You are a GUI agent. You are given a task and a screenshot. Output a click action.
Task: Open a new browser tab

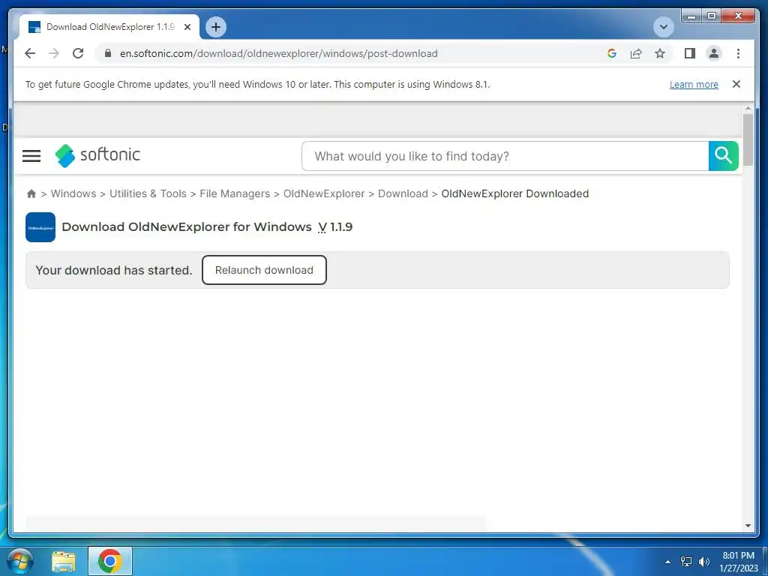pyautogui.click(x=216, y=27)
